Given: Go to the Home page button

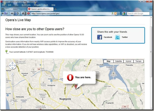Looking at the screenshot, I should click(x=23, y=14).
